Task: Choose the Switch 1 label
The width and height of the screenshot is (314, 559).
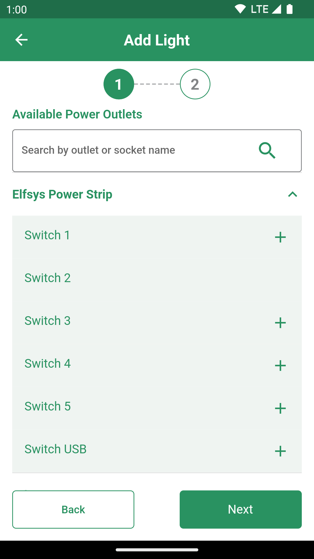Action: click(47, 235)
